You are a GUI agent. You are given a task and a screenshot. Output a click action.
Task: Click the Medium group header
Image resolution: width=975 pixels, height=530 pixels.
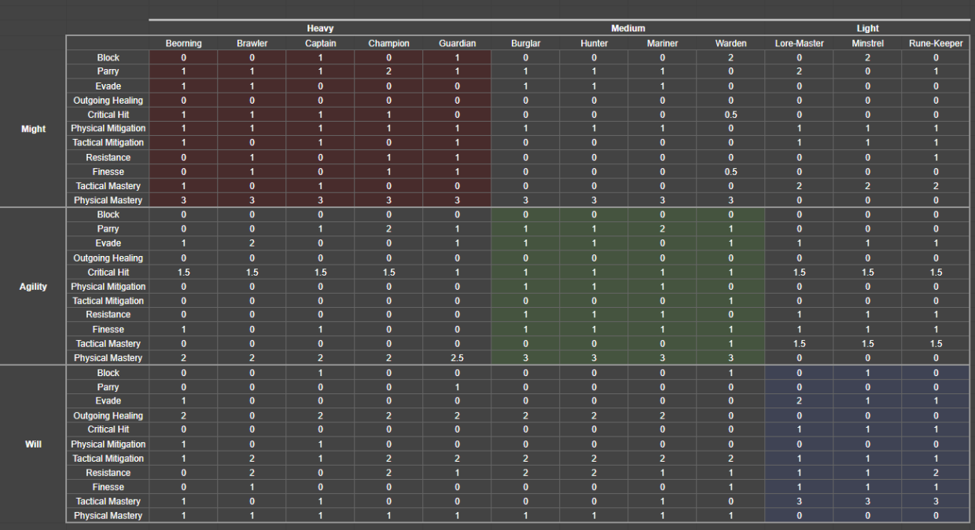click(627, 28)
